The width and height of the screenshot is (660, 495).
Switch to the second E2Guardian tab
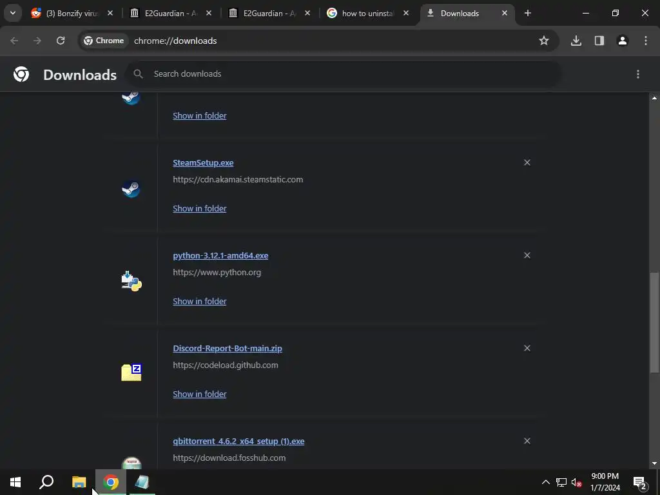[269, 14]
